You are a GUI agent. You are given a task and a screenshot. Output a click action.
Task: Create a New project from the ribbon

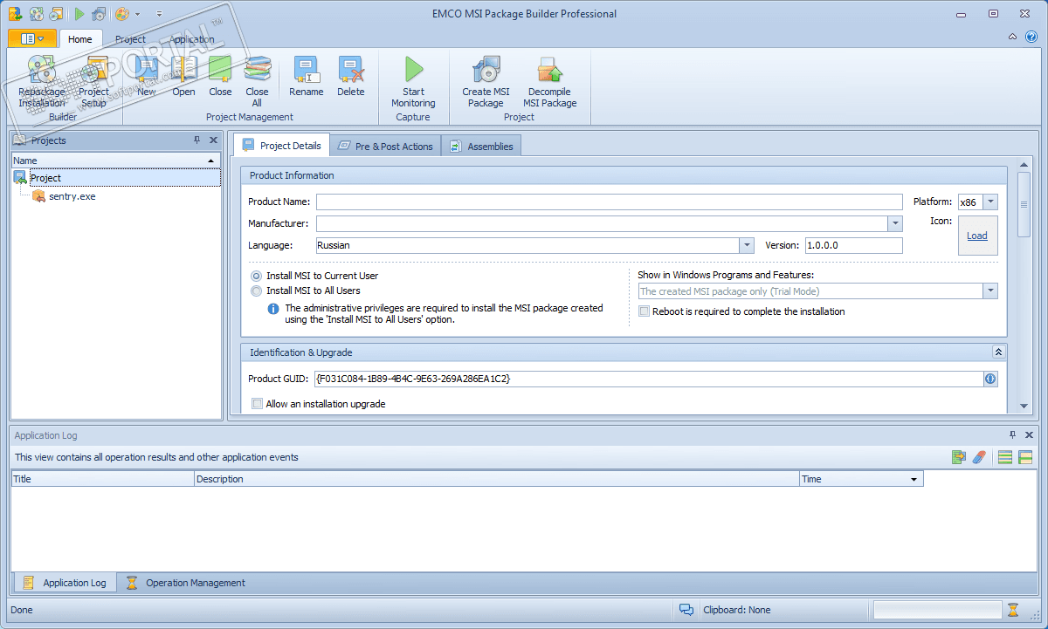pyautogui.click(x=147, y=77)
